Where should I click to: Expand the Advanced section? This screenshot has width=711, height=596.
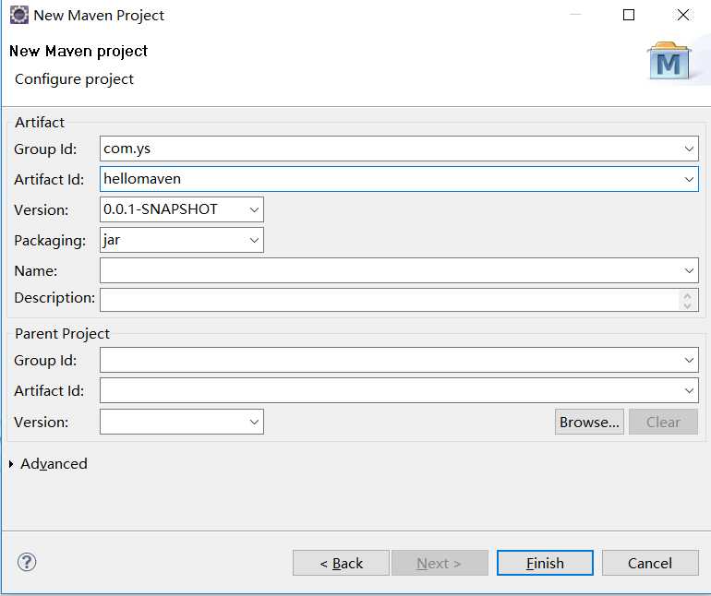pos(11,464)
